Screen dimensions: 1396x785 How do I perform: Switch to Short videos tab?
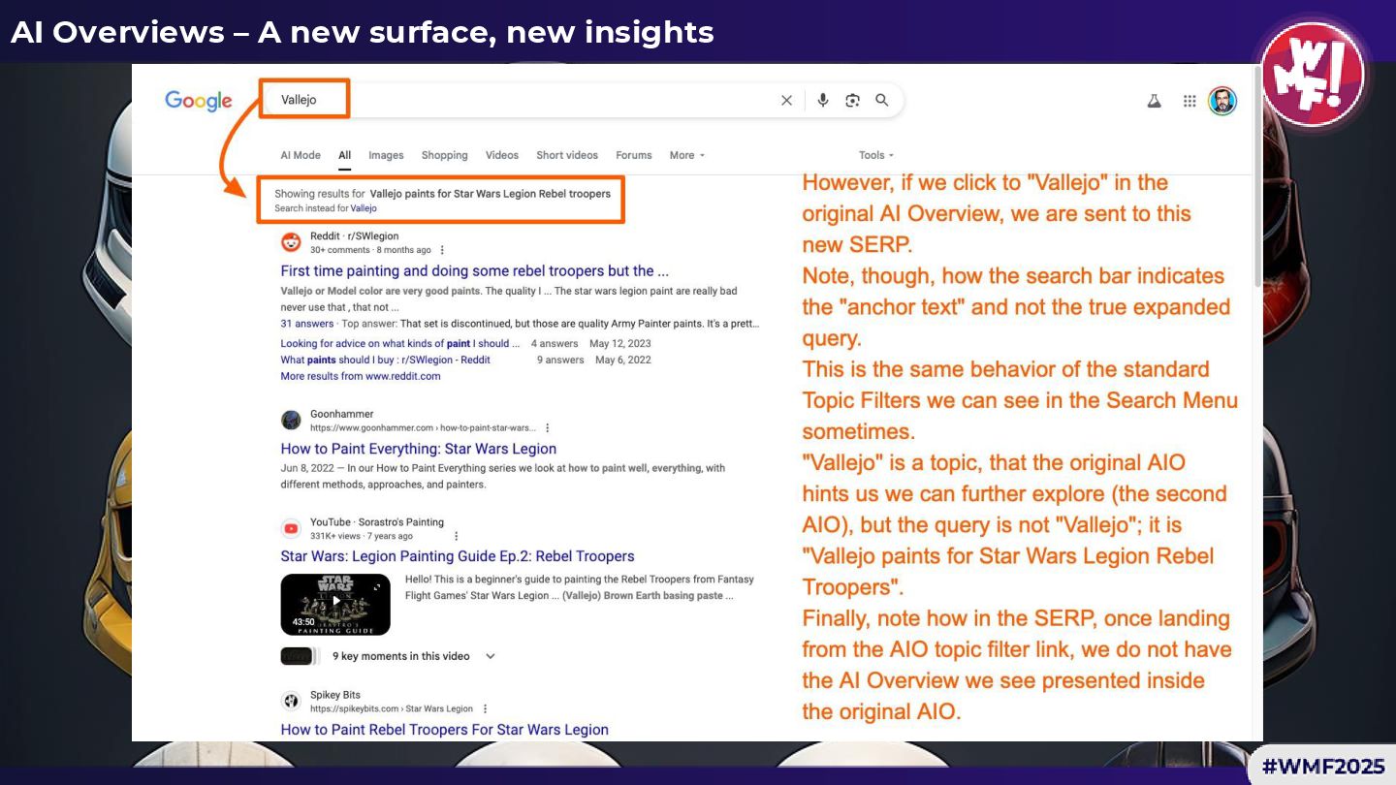click(567, 155)
